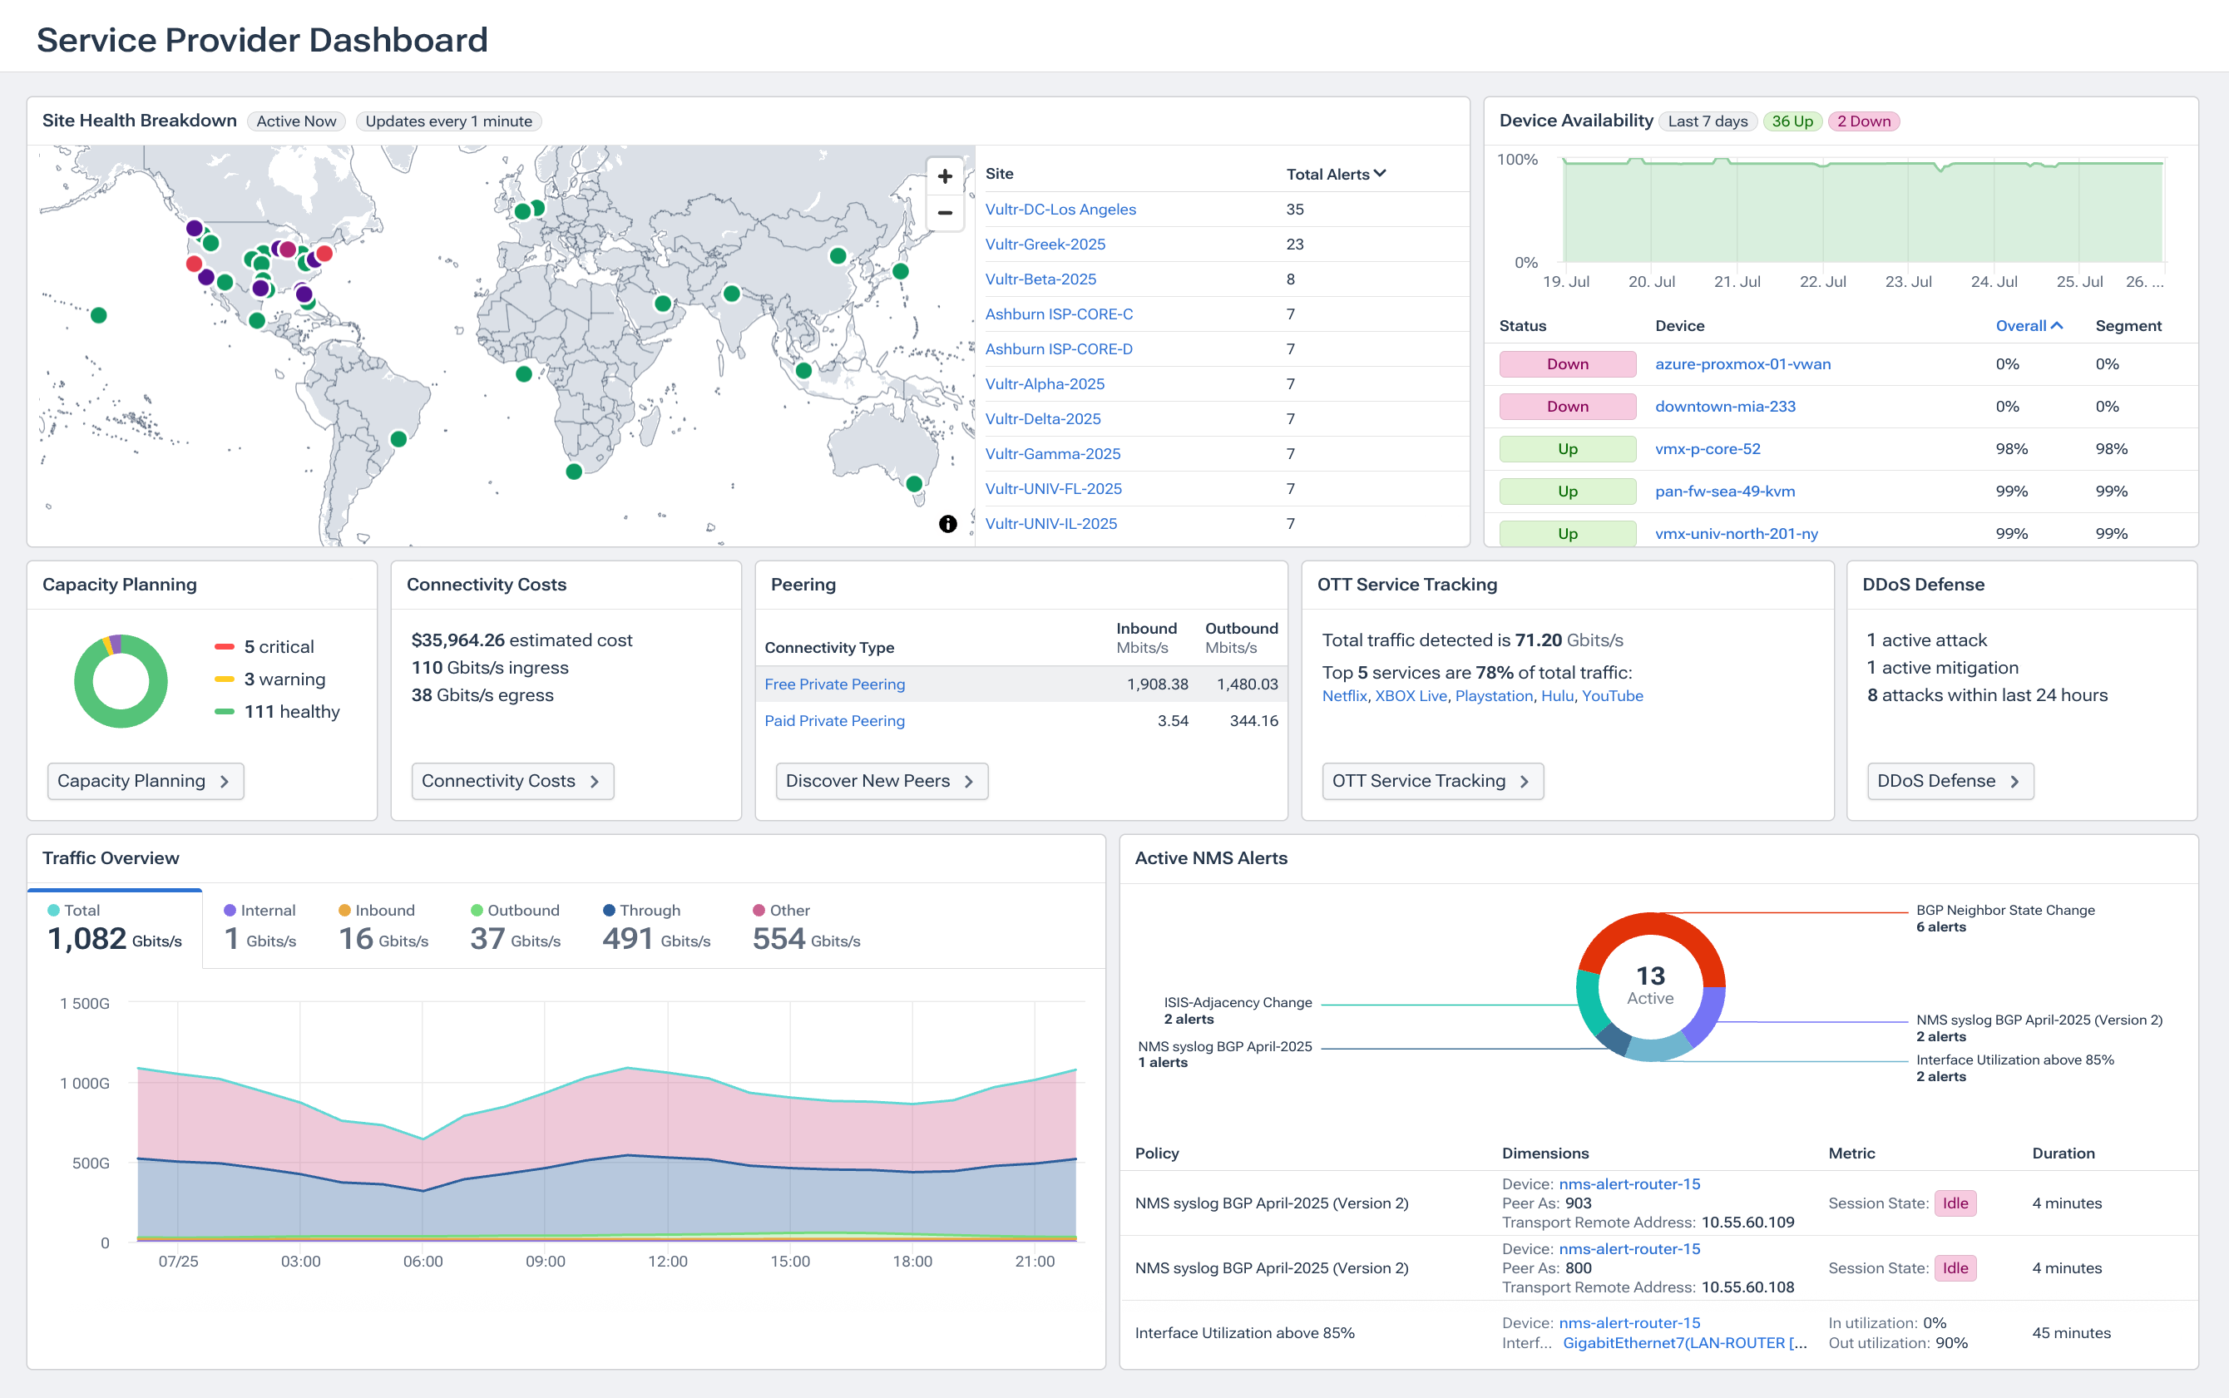Click the Active Now status badge

pyautogui.click(x=296, y=121)
